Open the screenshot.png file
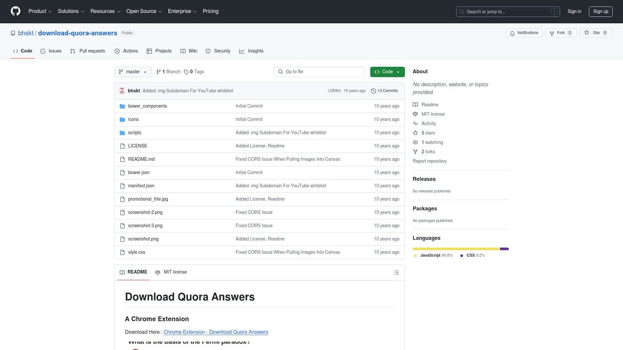This screenshot has height=350, width=623. pos(143,239)
